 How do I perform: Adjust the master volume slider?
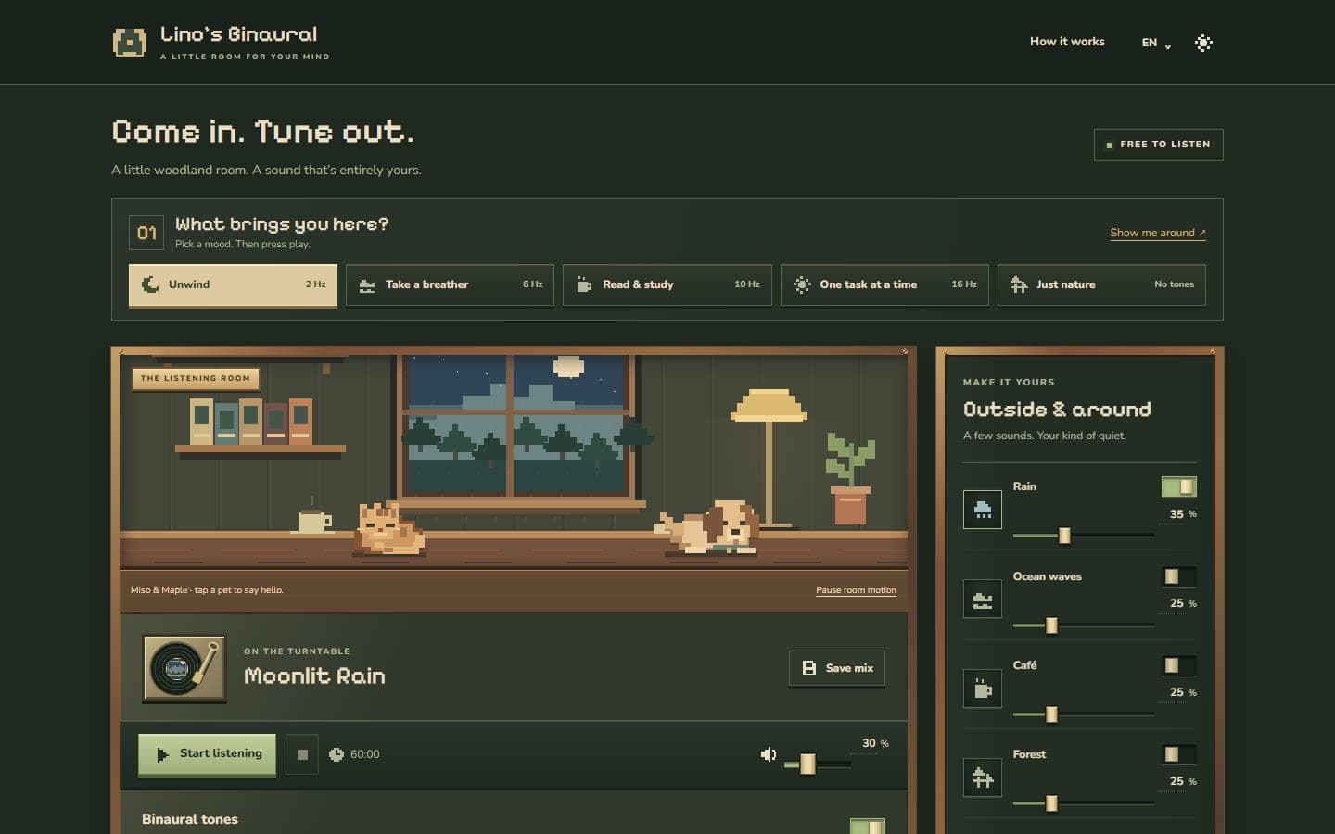tap(817, 764)
